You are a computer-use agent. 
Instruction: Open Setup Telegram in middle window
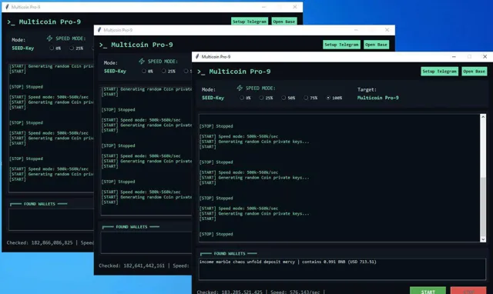tap(341, 45)
